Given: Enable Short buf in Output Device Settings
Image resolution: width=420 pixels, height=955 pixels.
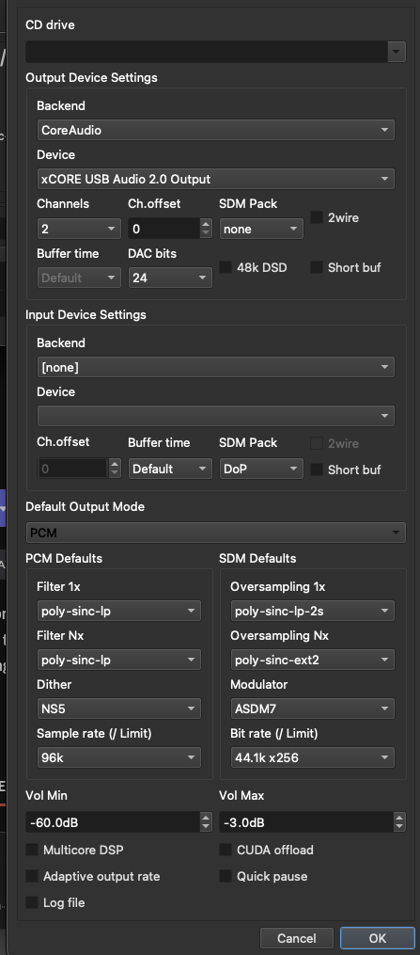Looking at the screenshot, I should point(317,267).
